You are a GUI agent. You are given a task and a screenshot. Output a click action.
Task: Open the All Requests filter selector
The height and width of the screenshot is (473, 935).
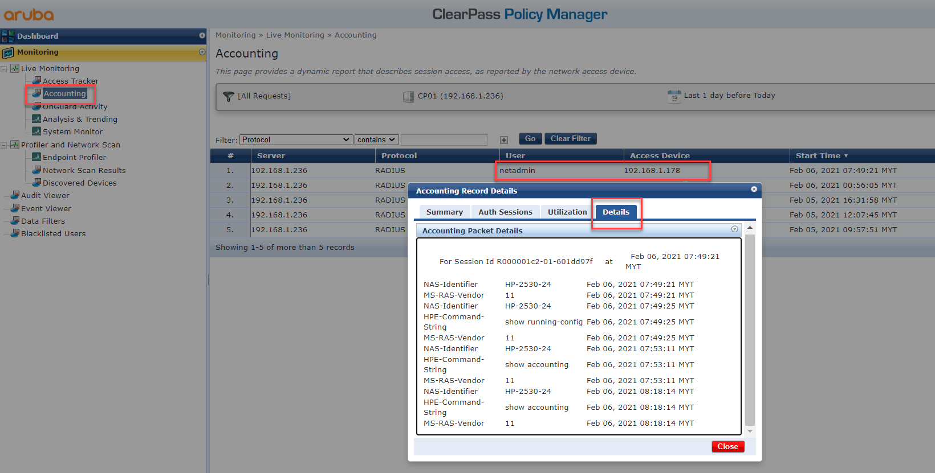pyautogui.click(x=264, y=96)
